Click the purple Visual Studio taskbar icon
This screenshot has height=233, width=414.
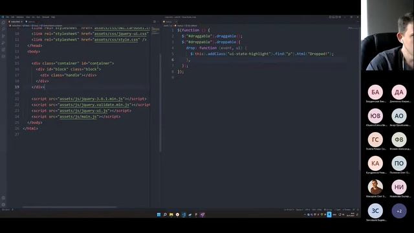pos(202,214)
